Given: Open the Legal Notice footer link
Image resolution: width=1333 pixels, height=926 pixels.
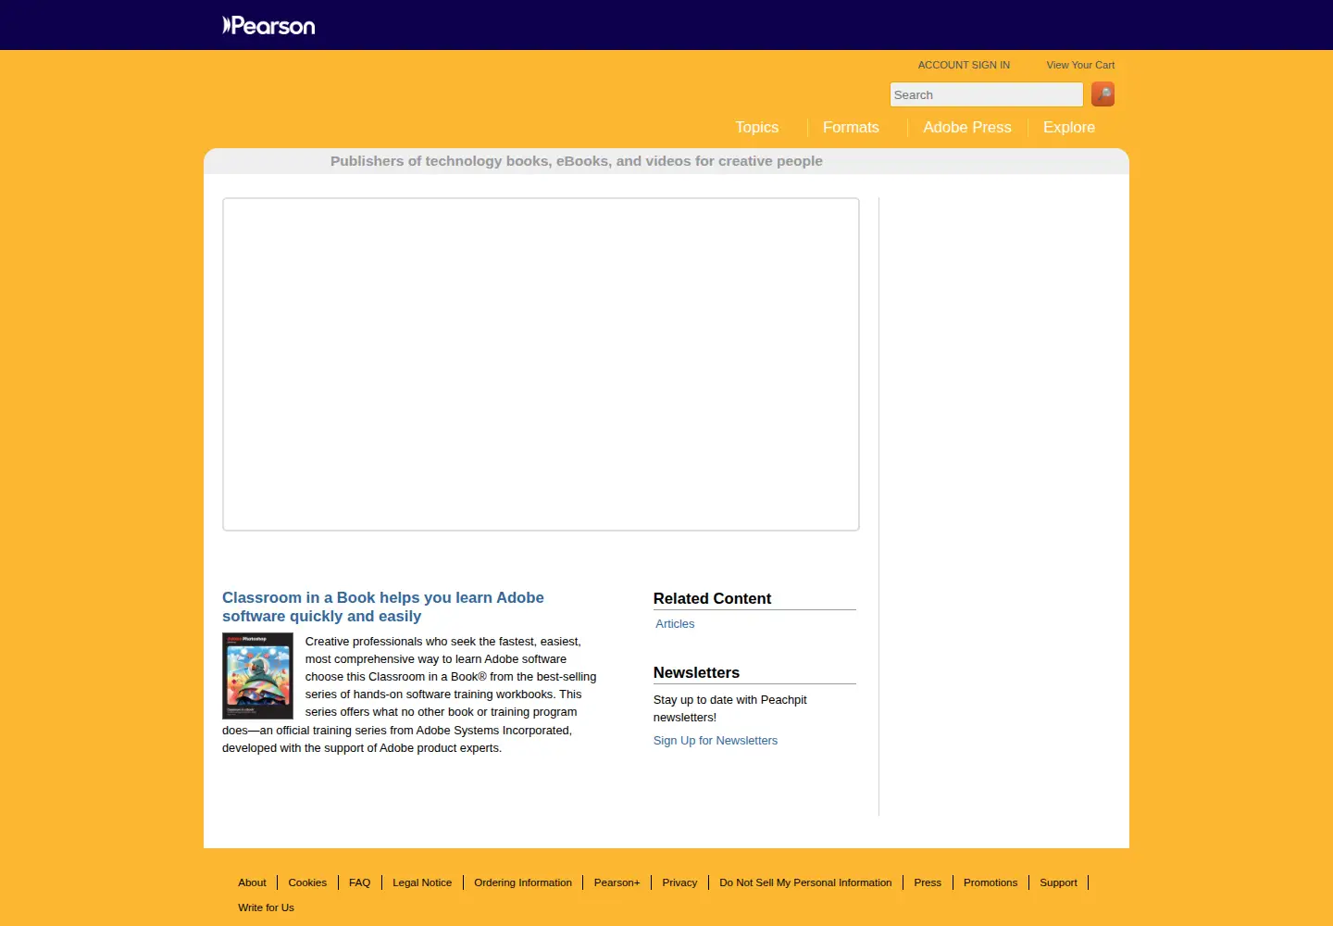Looking at the screenshot, I should pyautogui.click(x=422, y=882).
